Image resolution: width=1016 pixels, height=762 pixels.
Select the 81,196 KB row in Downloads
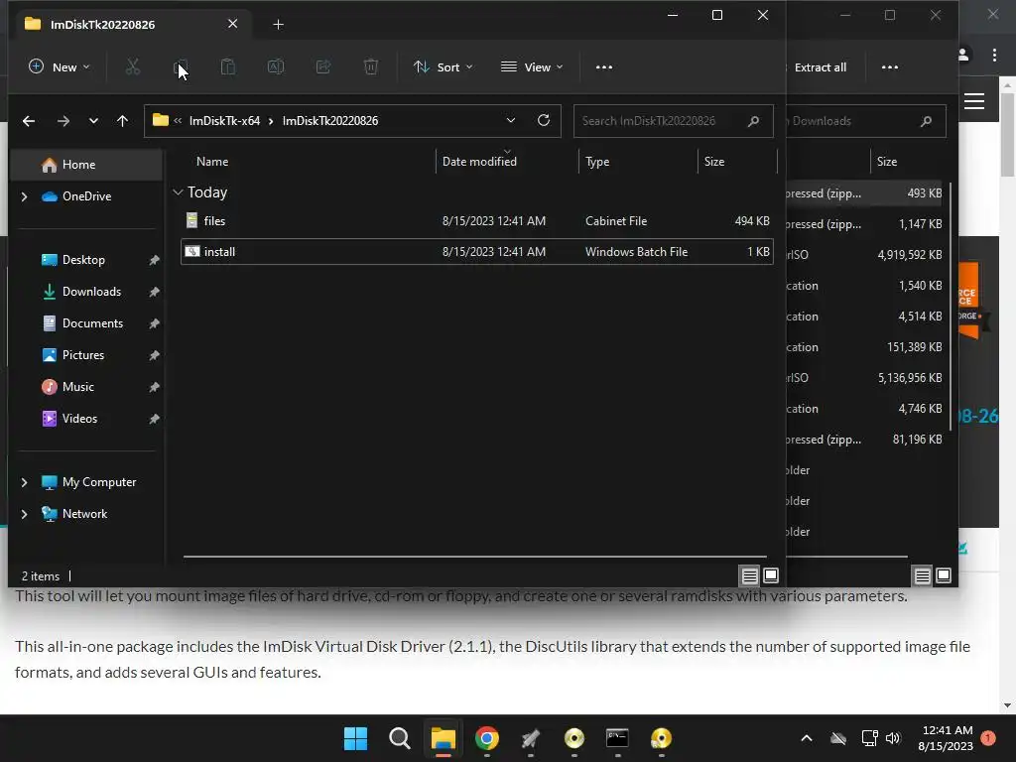click(x=864, y=440)
